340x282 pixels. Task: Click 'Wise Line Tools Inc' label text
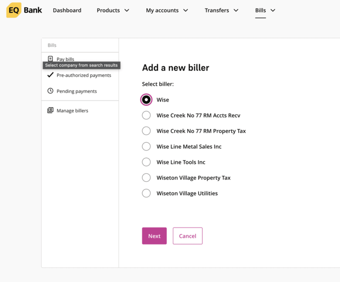point(181,162)
